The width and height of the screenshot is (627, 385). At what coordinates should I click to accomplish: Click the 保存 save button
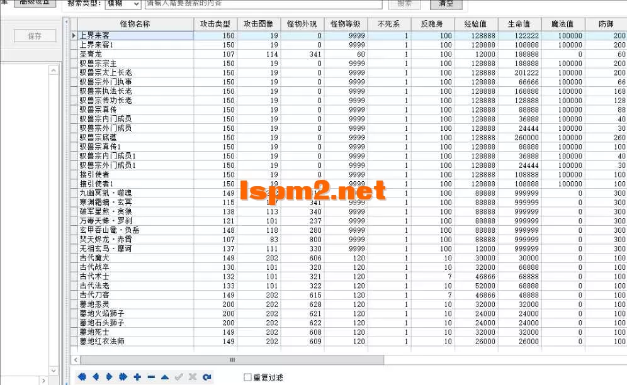pos(35,35)
